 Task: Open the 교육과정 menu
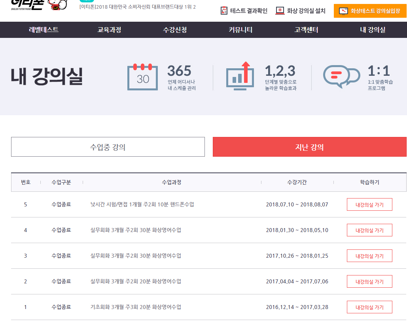(x=109, y=30)
